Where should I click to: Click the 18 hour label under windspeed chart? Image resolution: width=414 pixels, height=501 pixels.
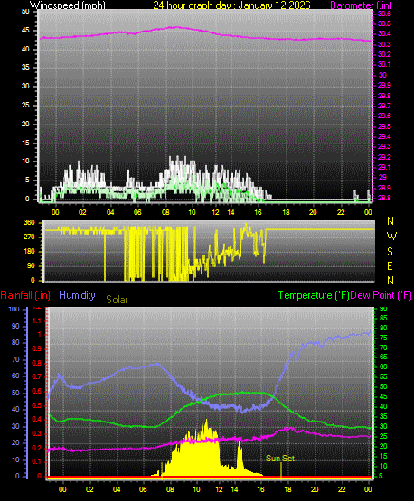[286, 212]
